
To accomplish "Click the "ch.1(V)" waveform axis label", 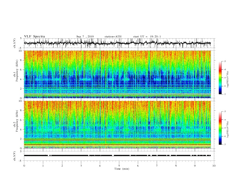I will coord(15,43).
